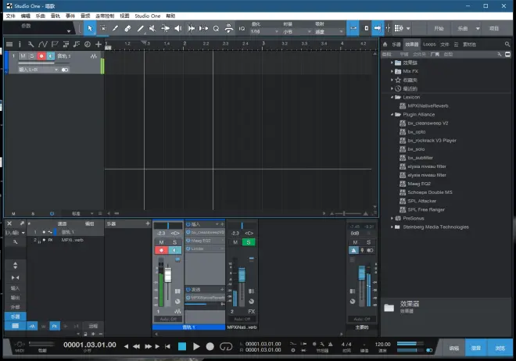Click the tempo value 120.00
The width and height of the screenshot is (516, 361).
tap(382, 345)
